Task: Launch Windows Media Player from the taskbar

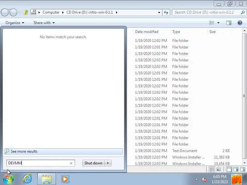Action: click(x=65, y=179)
